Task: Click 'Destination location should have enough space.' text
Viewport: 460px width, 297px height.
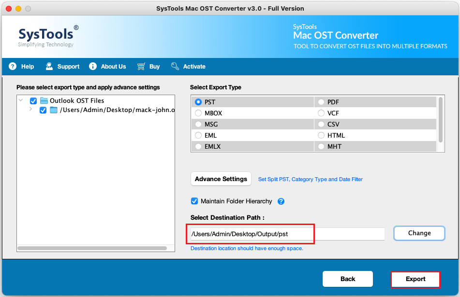Action: [247, 248]
